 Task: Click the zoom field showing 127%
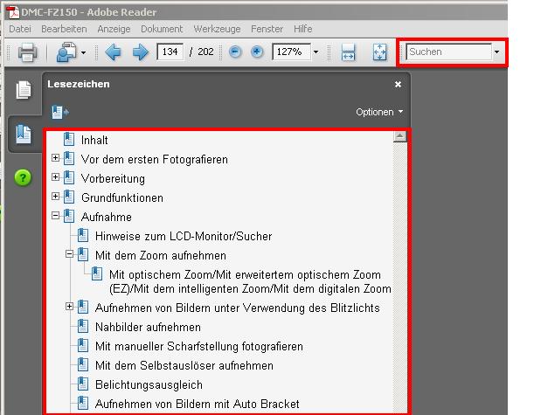292,52
